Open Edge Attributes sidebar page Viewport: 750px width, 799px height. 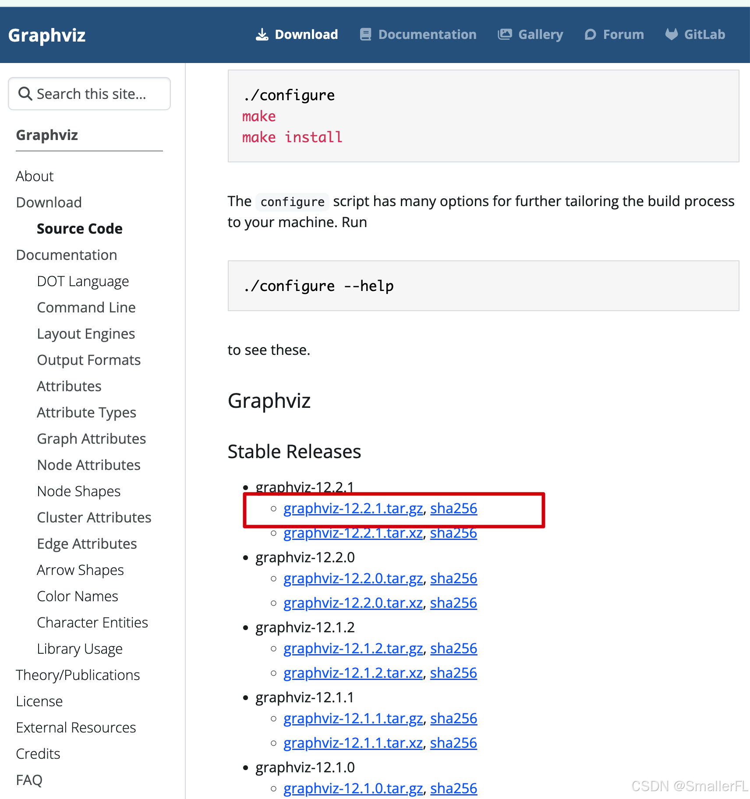click(87, 544)
